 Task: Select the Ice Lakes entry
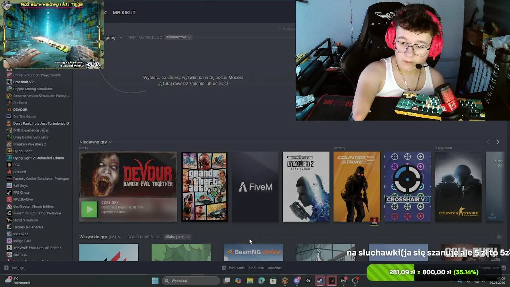click(x=21, y=234)
